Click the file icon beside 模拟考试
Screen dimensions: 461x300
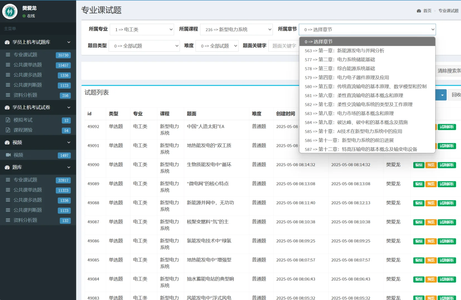pyautogui.click(x=9, y=120)
